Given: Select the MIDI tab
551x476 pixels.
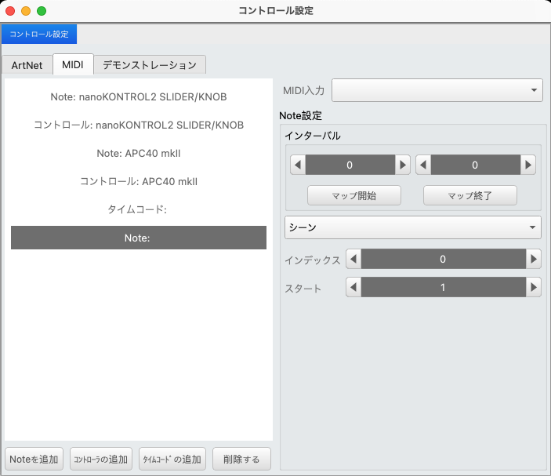Looking at the screenshot, I should pos(73,64).
